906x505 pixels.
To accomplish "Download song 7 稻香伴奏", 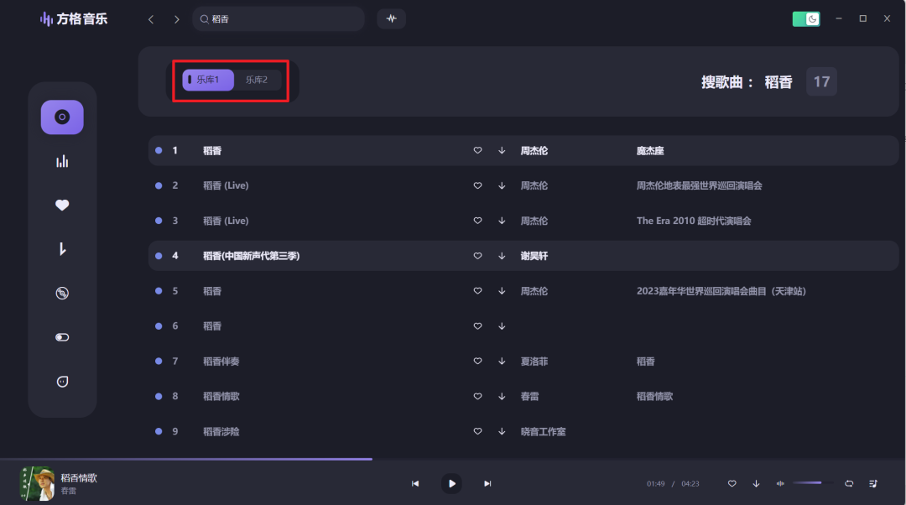I will (x=502, y=361).
